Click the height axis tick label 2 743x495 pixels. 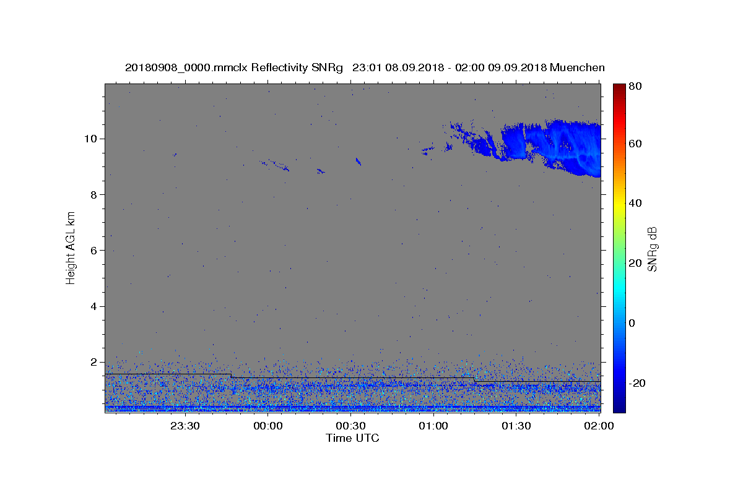coord(94,362)
